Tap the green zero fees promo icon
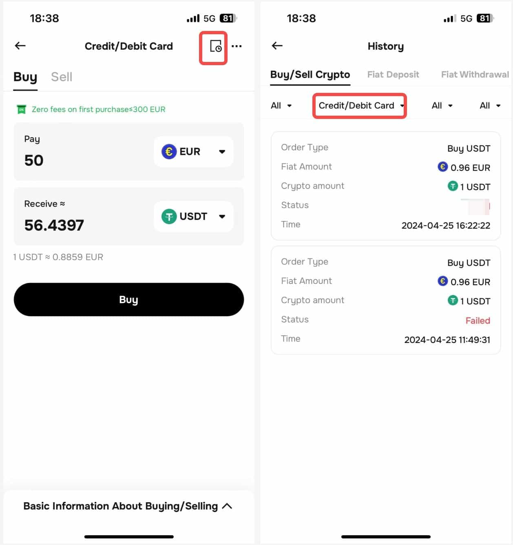Image resolution: width=513 pixels, height=545 pixels. tap(21, 109)
